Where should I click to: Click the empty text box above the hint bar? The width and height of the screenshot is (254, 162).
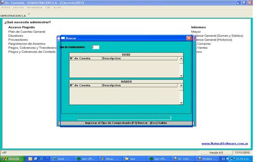[x=124, y=118]
